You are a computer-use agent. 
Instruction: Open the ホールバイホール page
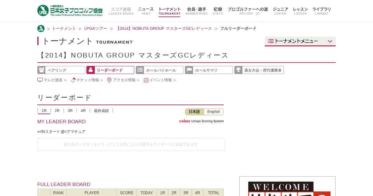pyautogui.click(x=159, y=70)
